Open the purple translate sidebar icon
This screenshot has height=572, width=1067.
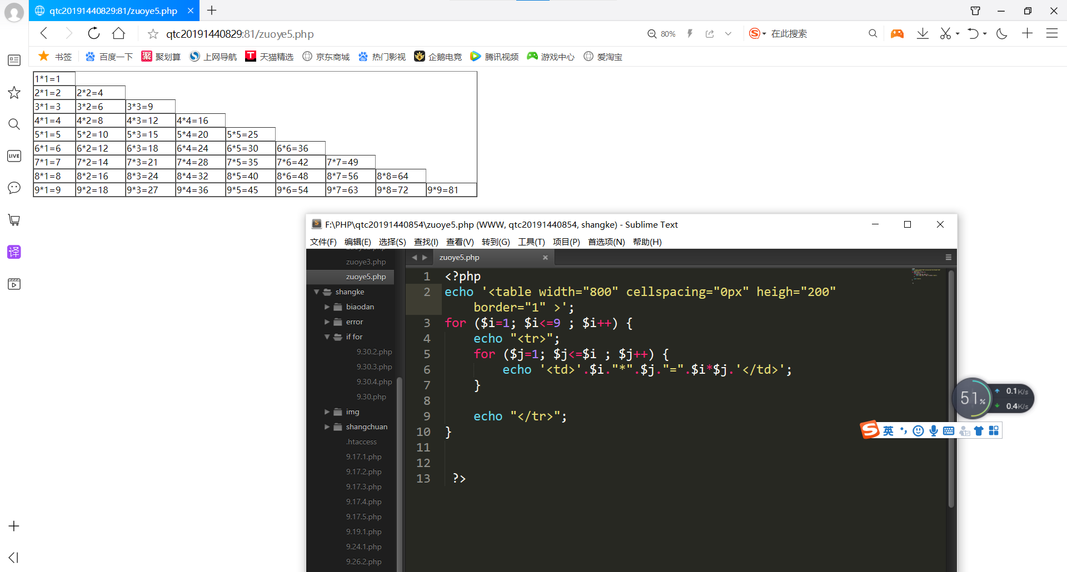coord(14,252)
